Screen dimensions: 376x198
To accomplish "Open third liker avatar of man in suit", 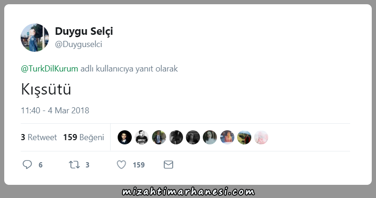I will (159, 137).
